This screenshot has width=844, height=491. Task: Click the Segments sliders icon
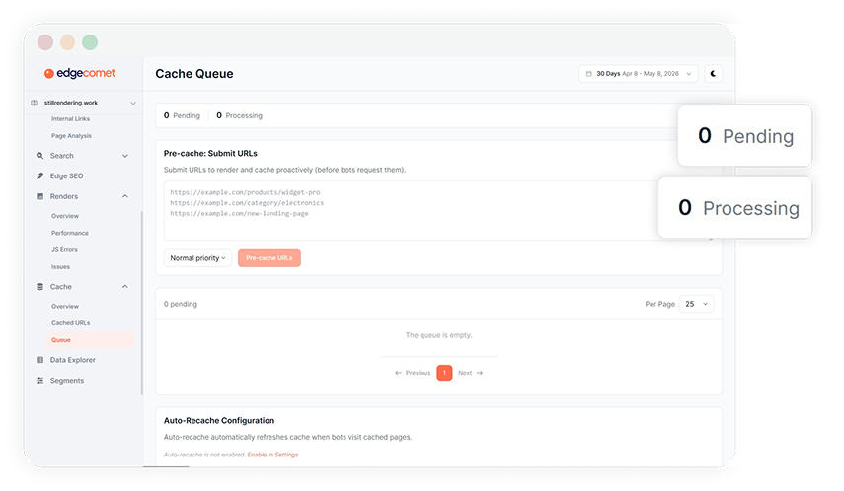click(x=39, y=381)
